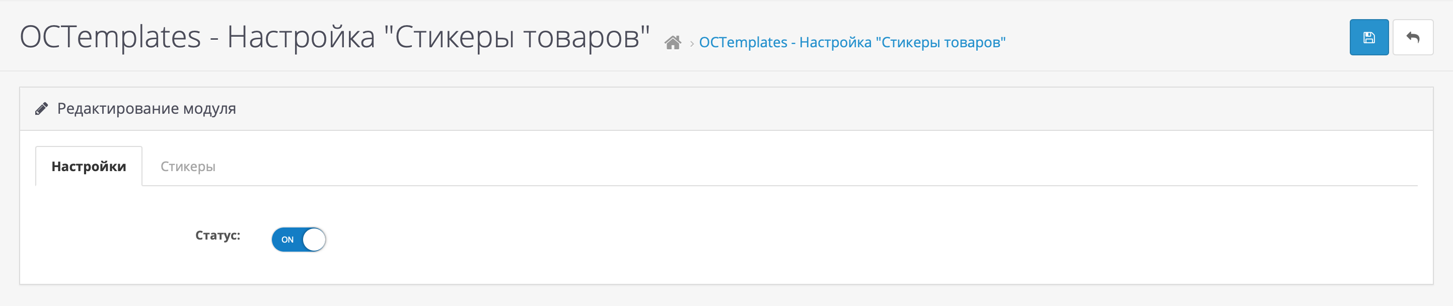Click the "ON" label inside the switch
Viewport: 1453px width, 306px height.
click(x=287, y=240)
